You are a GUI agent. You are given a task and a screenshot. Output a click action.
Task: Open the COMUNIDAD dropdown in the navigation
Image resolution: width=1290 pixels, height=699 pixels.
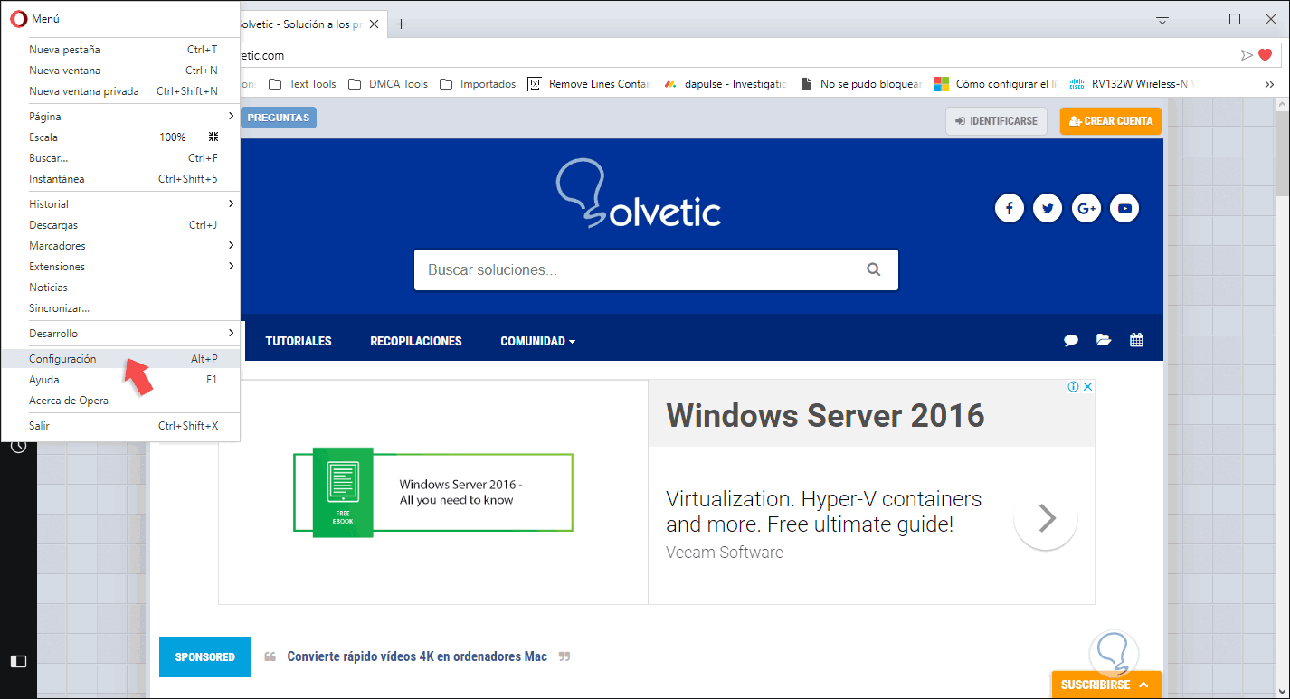pos(538,341)
